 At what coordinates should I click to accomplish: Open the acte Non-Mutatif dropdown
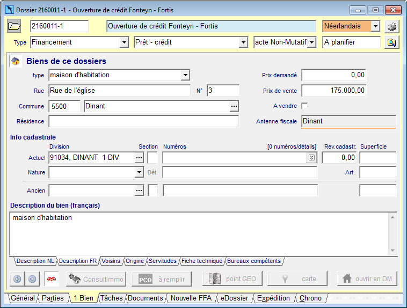point(311,42)
